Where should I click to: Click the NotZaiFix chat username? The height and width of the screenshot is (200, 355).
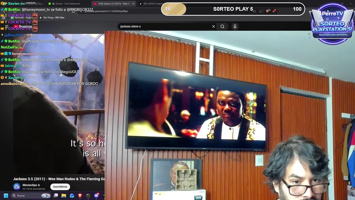tap(10, 47)
